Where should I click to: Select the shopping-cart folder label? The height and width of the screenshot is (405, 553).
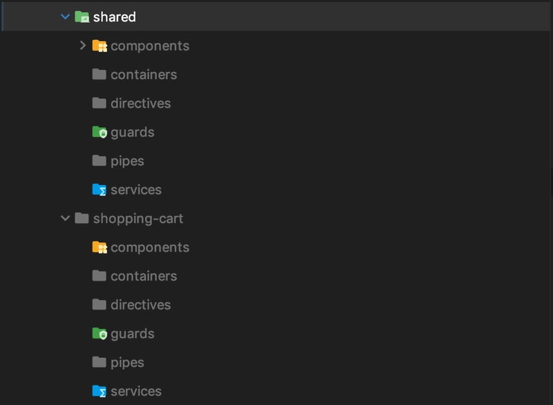coord(138,218)
